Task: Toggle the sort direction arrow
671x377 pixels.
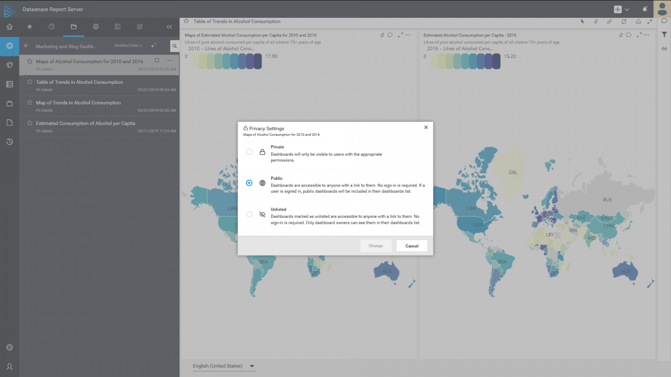Action: (154, 45)
